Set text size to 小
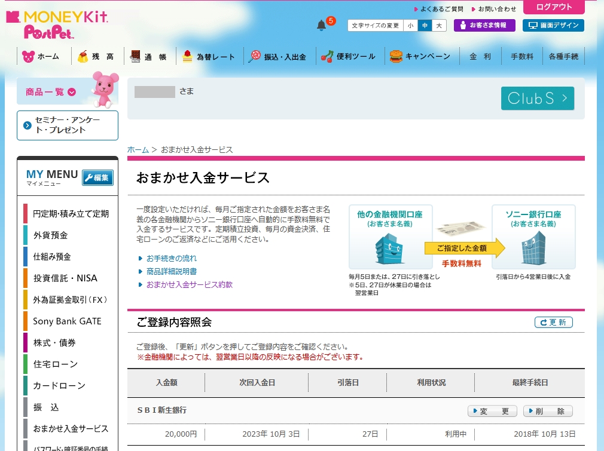Screen dimensions: 604x451 click(x=410, y=26)
